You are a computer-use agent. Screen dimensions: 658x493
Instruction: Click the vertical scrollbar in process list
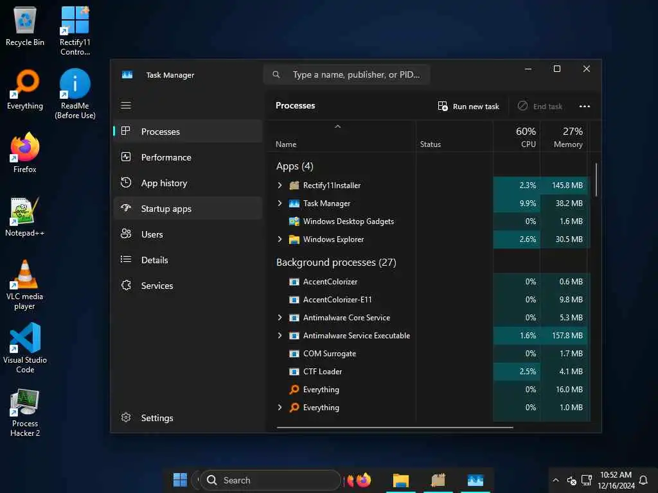tap(596, 180)
